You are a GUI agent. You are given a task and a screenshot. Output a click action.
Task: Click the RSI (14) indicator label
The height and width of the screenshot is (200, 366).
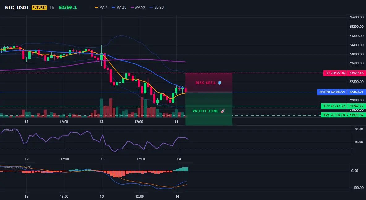[11, 130]
